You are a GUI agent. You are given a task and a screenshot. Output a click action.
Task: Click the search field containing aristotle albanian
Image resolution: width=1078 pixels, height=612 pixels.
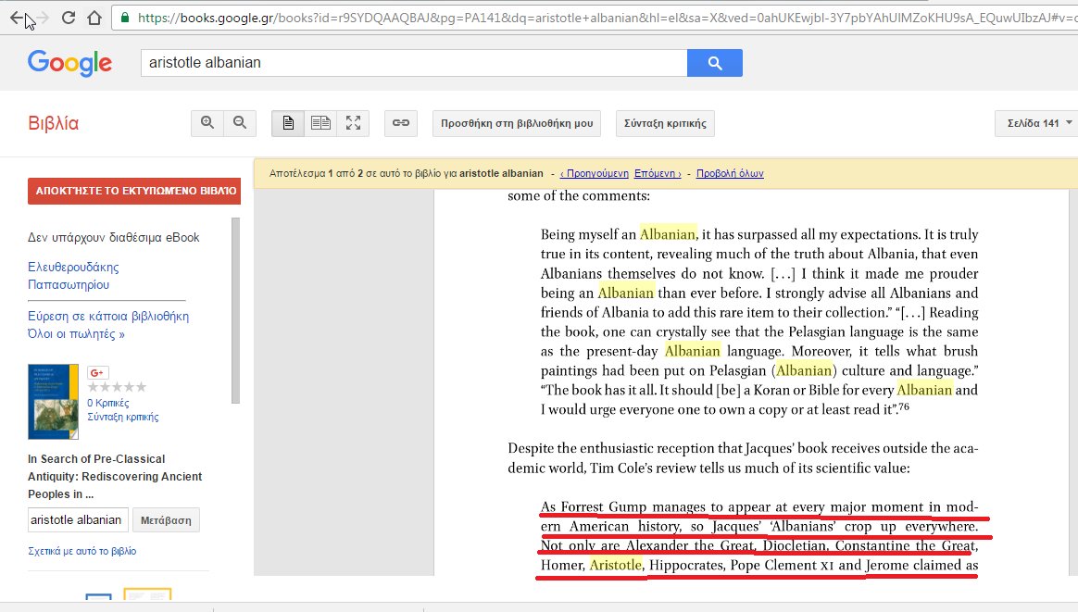414,63
